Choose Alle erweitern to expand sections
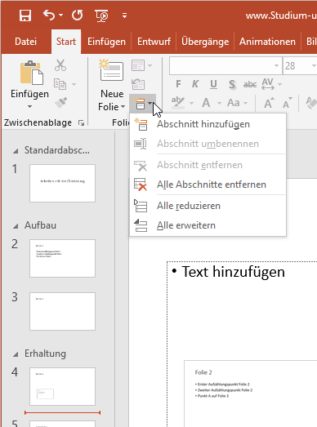 (x=208, y=225)
